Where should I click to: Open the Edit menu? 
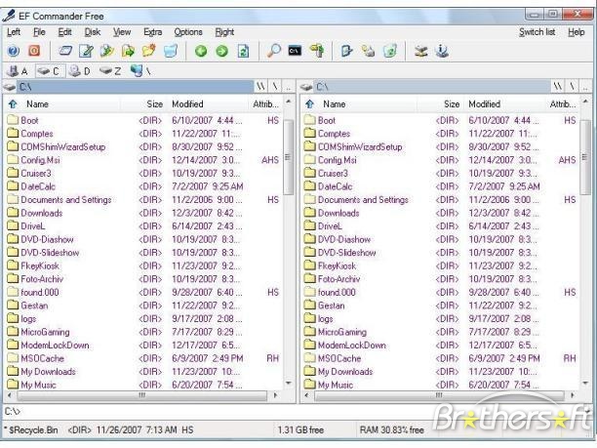tap(64, 32)
